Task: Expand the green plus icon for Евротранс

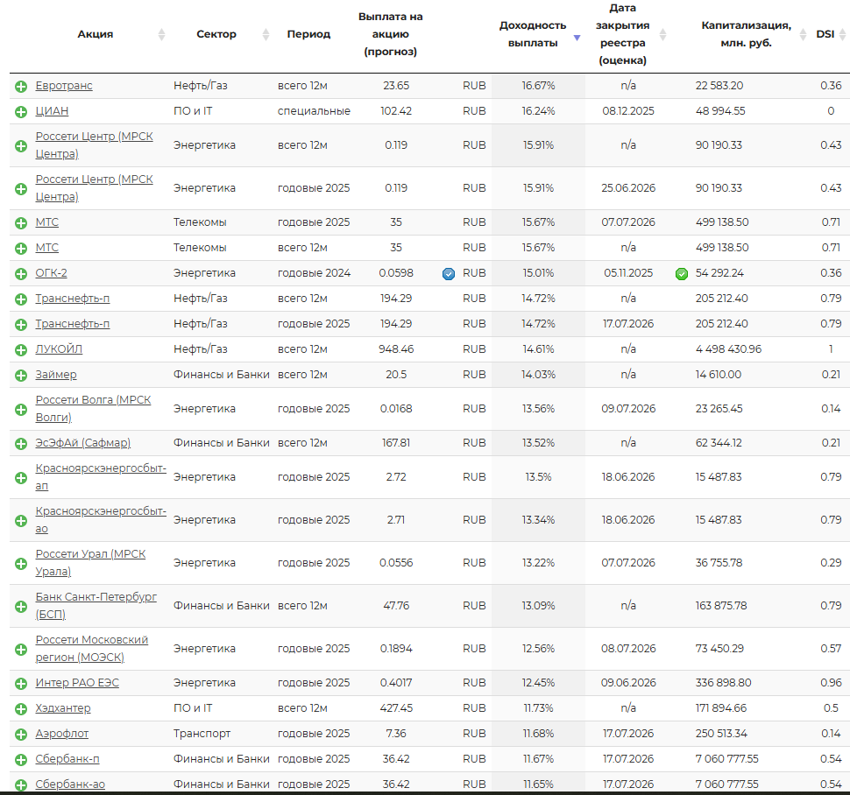Action: pyautogui.click(x=21, y=86)
